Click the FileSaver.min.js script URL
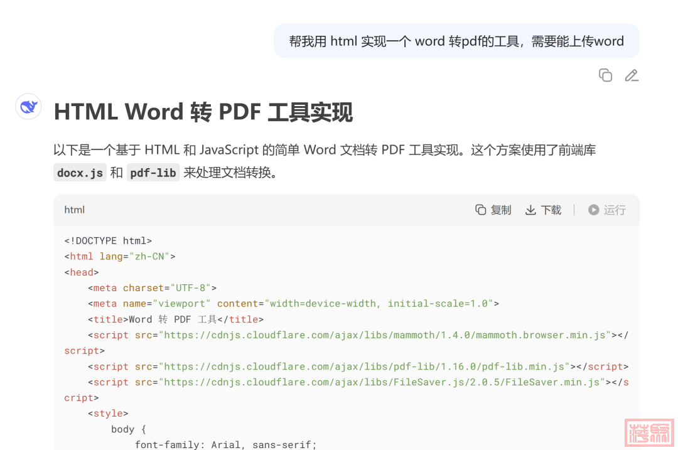This screenshot has height=450, width=678. [382, 382]
